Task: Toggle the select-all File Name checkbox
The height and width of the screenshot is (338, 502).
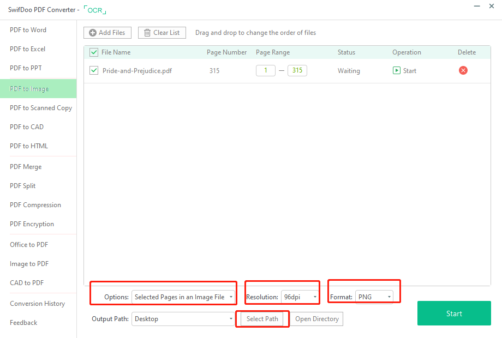Action: click(x=94, y=52)
